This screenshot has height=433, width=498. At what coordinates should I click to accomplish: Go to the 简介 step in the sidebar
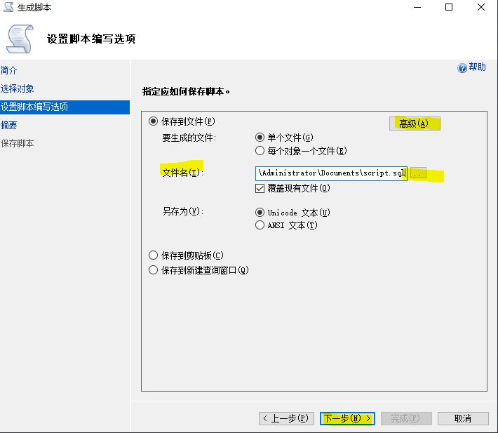pyautogui.click(x=9, y=70)
